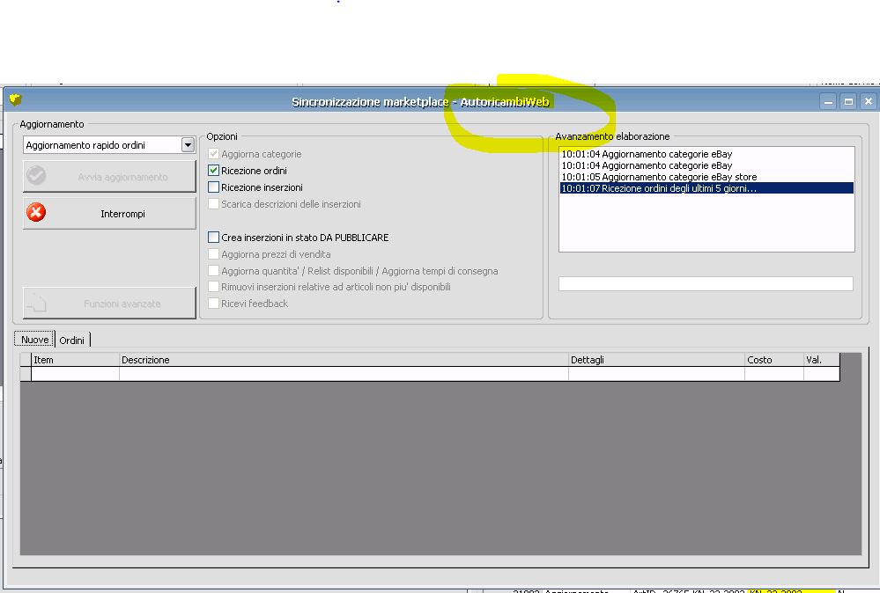
Task: Open Funzioni avanzate button
Action: tap(109, 304)
